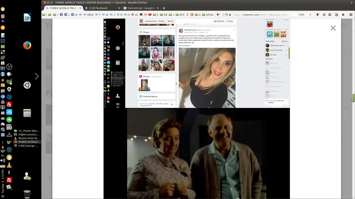Click the battery status indicator
The width and height of the screenshot is (355, 199).
pyautogui.click(x=3, y=166)
